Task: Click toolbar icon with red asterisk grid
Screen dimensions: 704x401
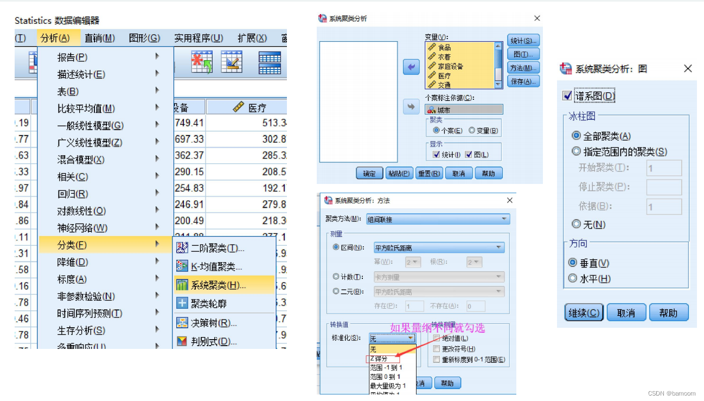Action: coord(202,62)
